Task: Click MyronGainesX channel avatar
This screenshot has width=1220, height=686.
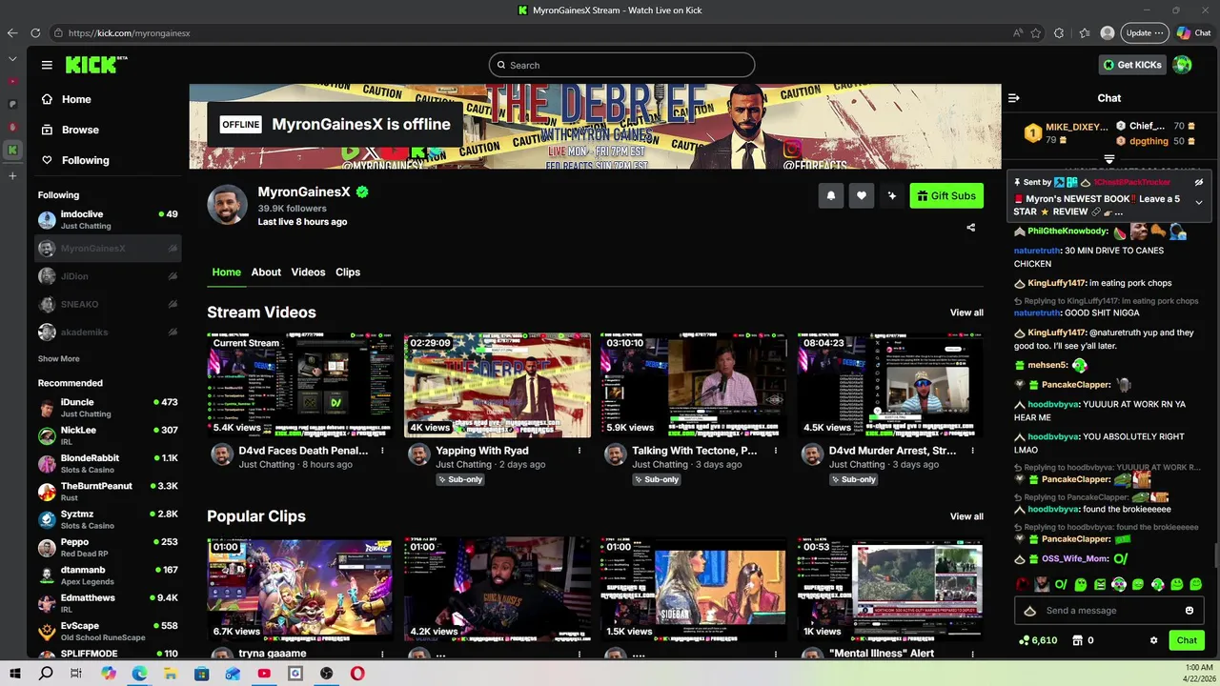Action: (x=228, y=204)
